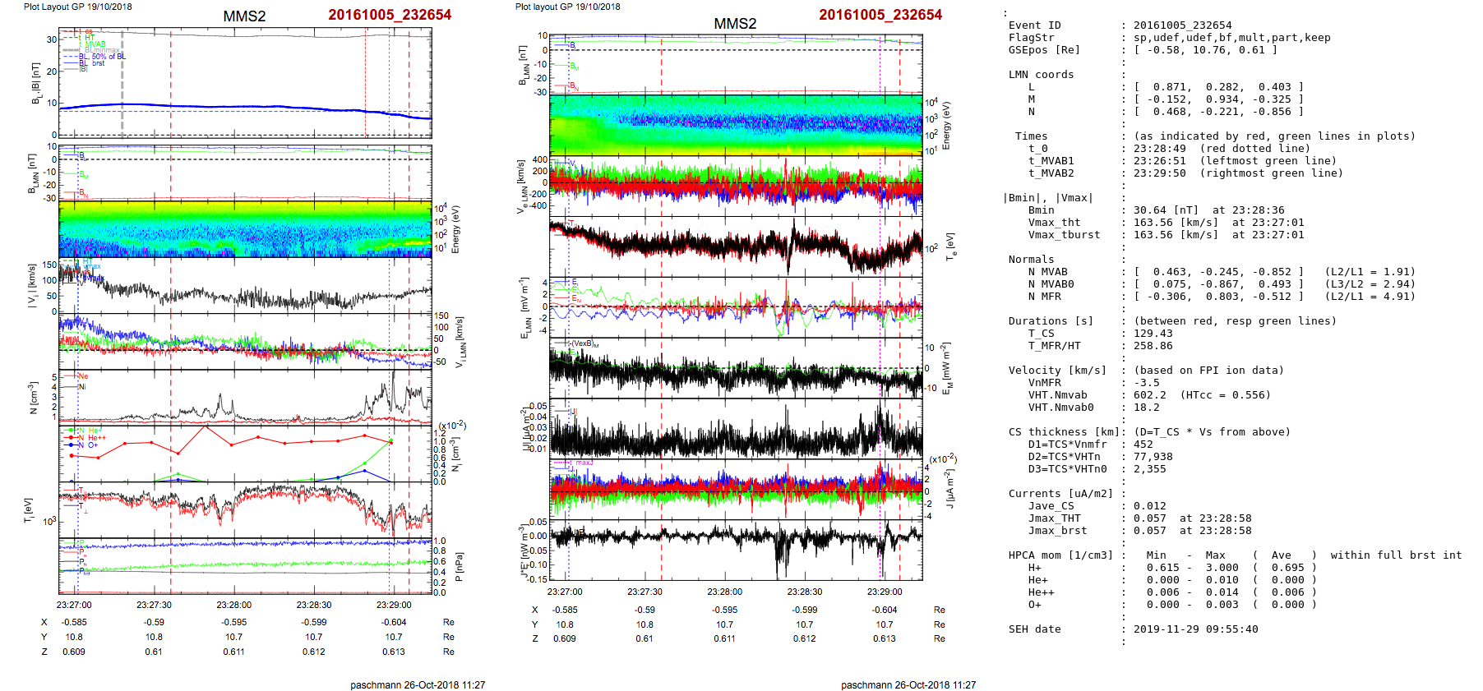Screen dimensions: 1483x691
Task: Click the LMN coords heading
Action: (x=1041, y=75)
